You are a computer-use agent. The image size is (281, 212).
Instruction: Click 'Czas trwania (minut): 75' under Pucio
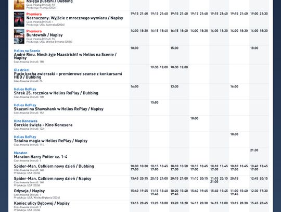28,81
